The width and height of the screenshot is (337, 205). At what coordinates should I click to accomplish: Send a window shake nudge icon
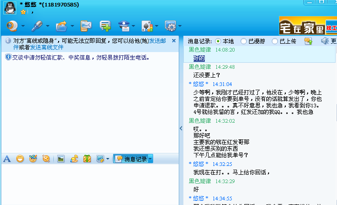[x=46, y=159]
